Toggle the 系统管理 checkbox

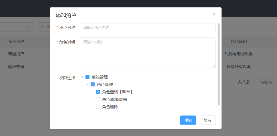click(87, 77)
